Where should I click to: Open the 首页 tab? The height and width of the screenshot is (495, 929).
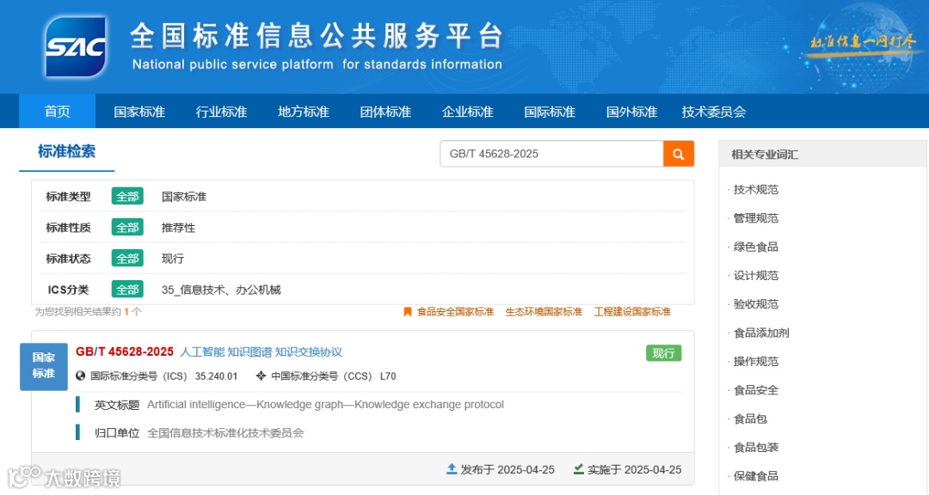click(x=58, y=112)
